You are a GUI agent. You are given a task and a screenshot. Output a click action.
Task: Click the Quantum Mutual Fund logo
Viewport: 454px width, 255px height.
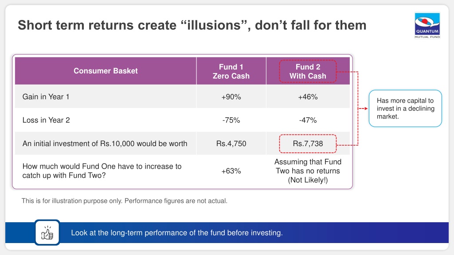pos(427,25)
